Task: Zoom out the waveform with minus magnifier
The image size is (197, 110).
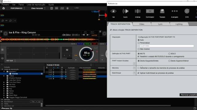Action: (x=10, y=20)
